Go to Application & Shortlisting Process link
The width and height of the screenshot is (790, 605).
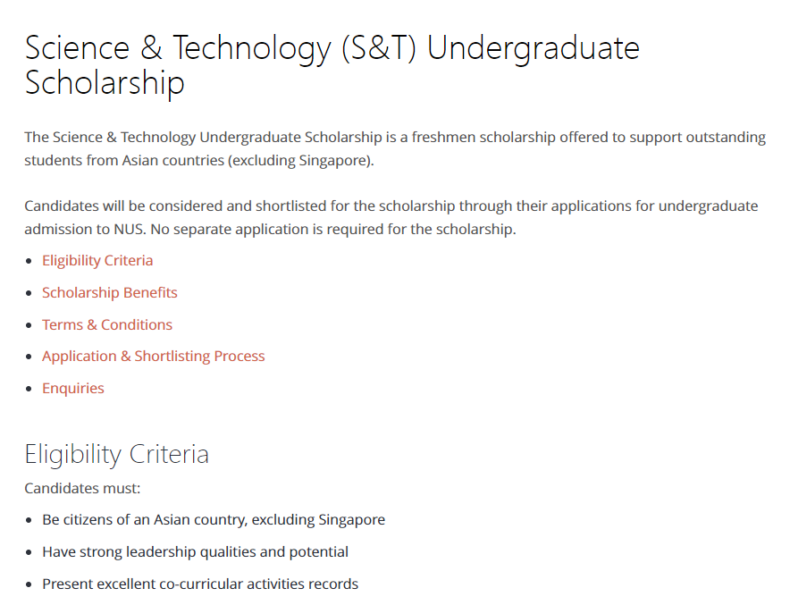(153, 357)
